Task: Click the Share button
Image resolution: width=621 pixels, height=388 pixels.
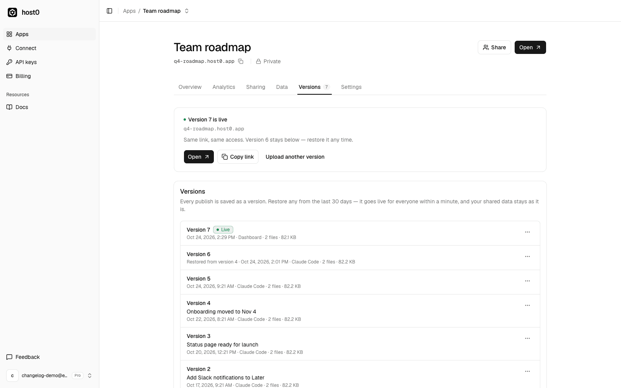Action: coord(494,47)
